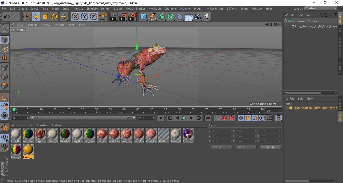The image size is (343, 183).
Task: Add a Floor environment object
Action: pos(189,17)
